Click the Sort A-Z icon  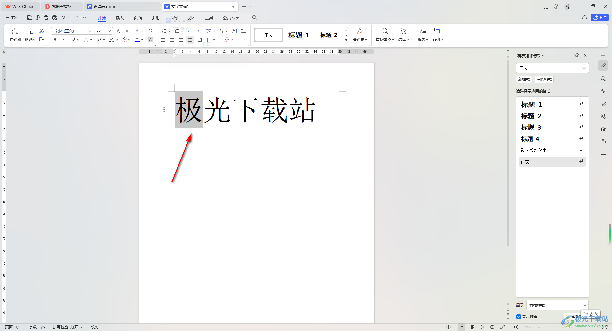[x=235, y=31]
